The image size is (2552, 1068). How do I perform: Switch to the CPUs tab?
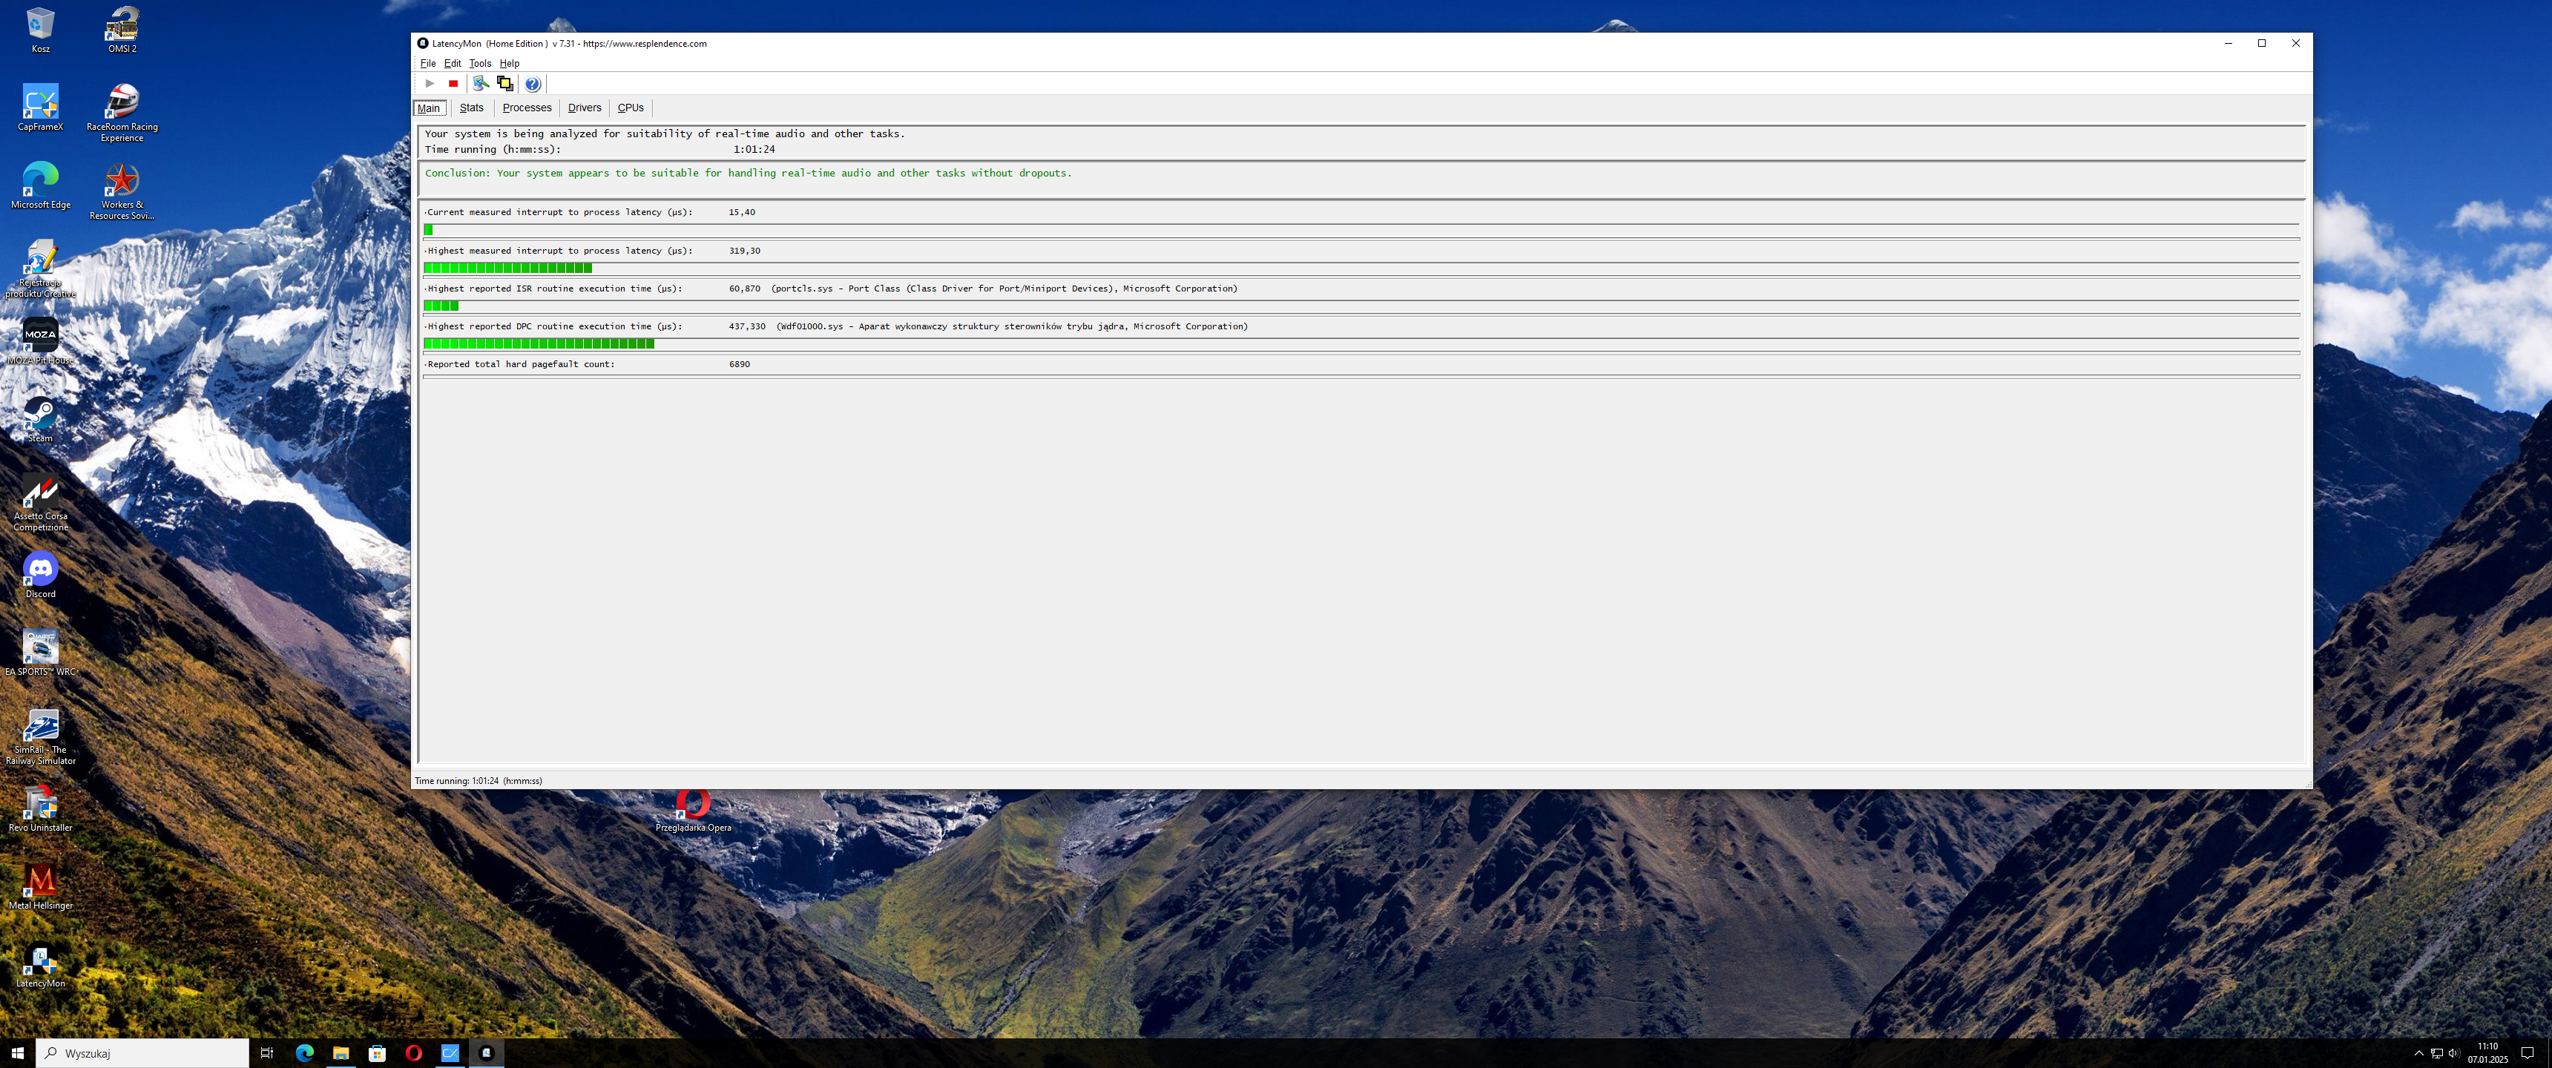630,108
